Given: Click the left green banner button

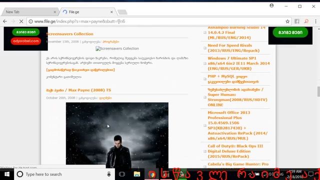Looking at the screenshot, I should (x=26, y=32).
